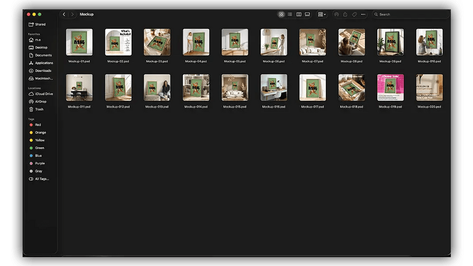473x266 pixels.
Task: Select the Mockup-09.psd thumbnail
Action: click(390, 42)
